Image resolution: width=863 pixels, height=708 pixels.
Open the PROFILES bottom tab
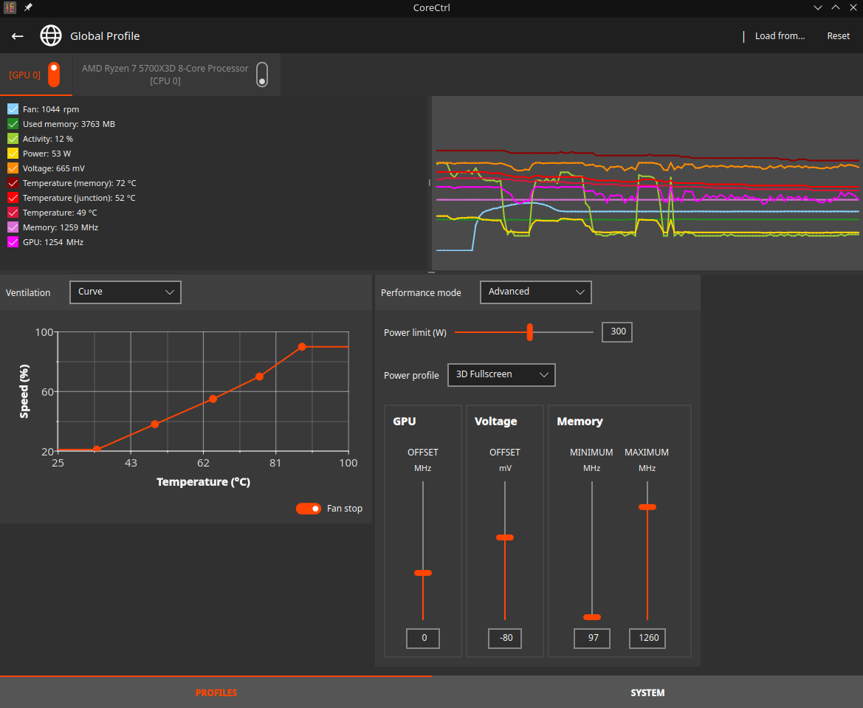pyautogui.click(x=216, y=692)
